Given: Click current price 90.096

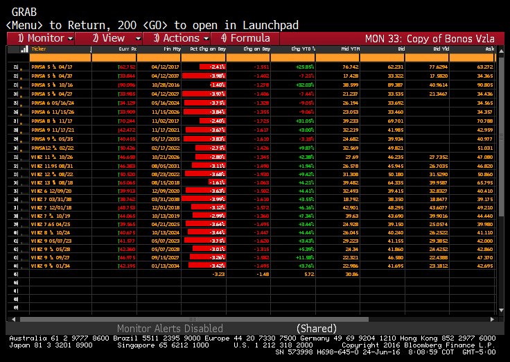Looking at the screenshot, I should 127,85.
